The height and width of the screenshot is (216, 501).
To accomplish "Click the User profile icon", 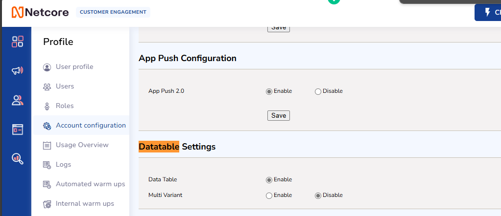I will [x=47, y=67].
